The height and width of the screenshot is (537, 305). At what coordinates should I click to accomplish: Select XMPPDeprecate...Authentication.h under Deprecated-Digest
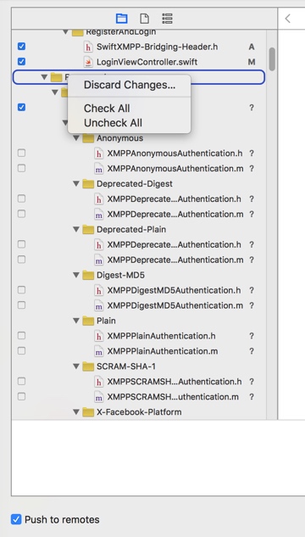(174, 199)
